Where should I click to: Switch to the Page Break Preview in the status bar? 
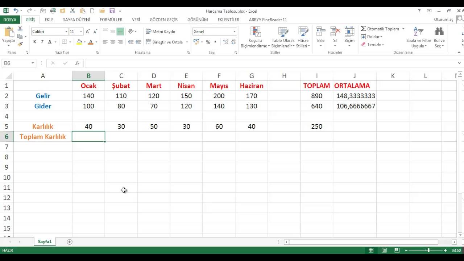[397, 250]
